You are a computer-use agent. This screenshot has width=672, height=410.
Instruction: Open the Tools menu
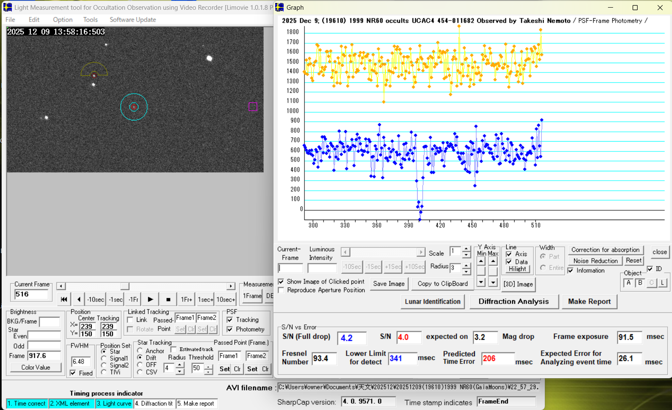point(90,20)
